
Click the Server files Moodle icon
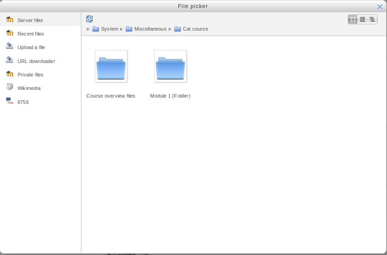[9, 19]
